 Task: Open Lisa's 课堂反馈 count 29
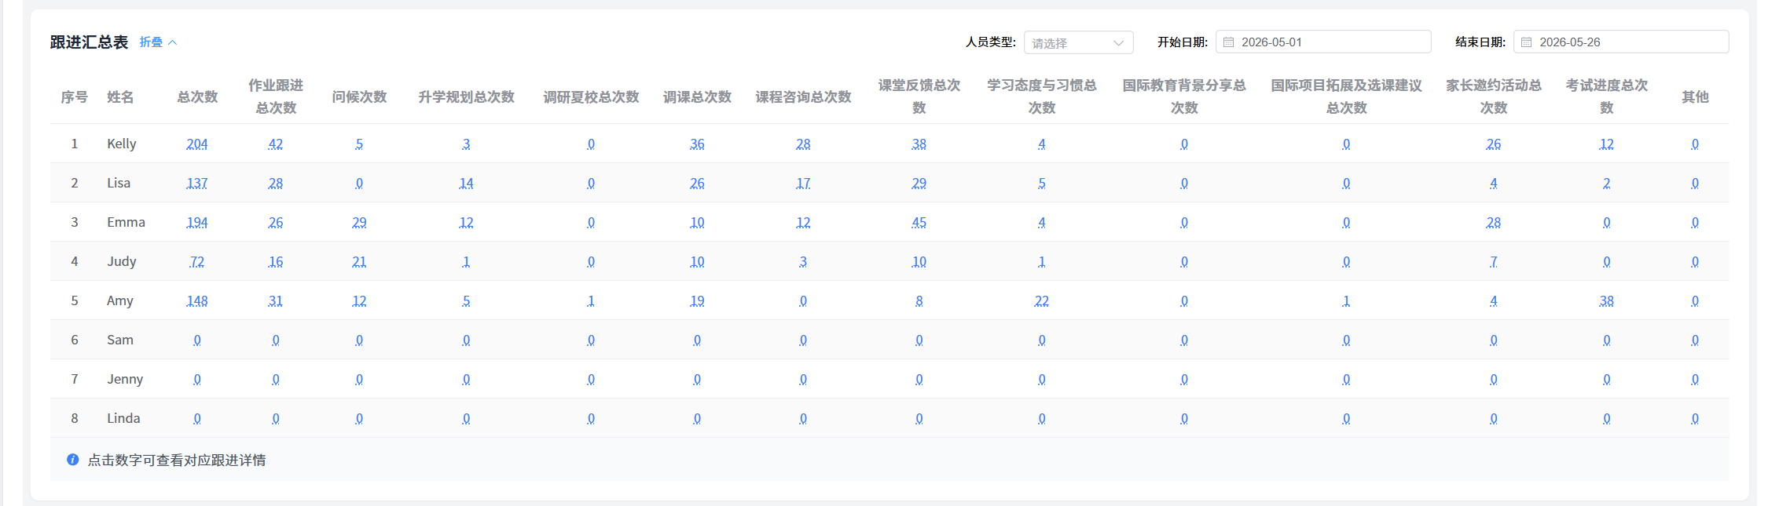tap(919, 184)
